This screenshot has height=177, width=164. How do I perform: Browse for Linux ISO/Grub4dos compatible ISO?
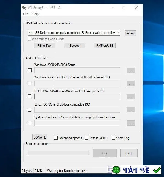coord(131,110)
